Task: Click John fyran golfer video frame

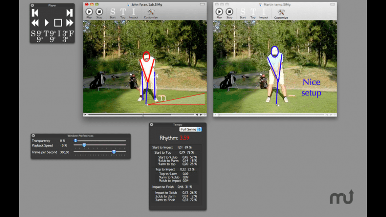Action: 145,66
